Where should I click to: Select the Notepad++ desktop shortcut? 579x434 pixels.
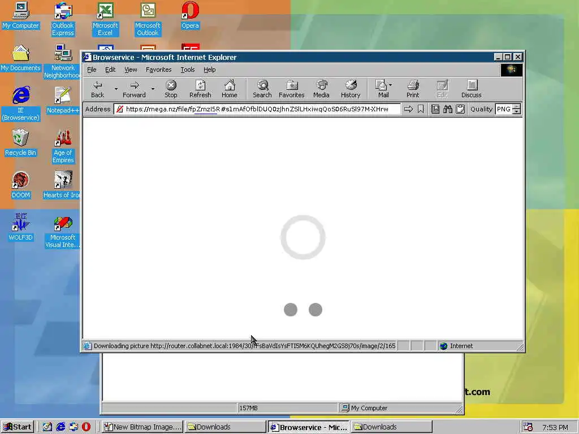click(63, 101)
